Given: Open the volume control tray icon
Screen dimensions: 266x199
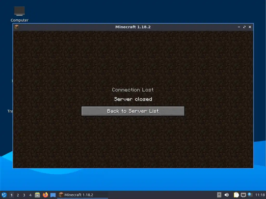Looking at the screenshot, I should coord(227,195).
